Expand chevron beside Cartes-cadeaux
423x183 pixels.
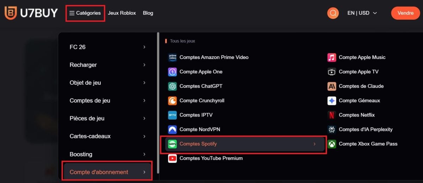coord(144,136)
